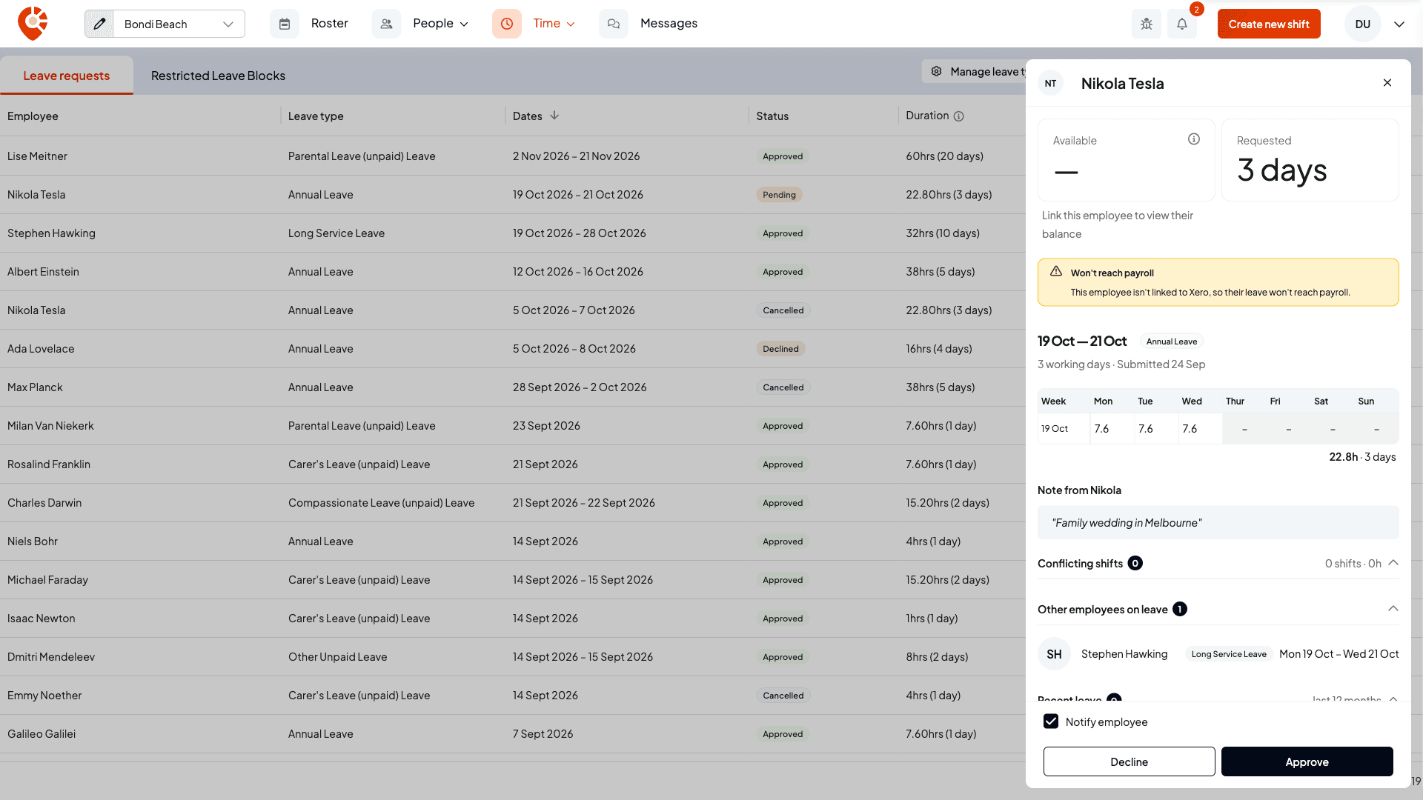Click the Pending status badge
The image size is (1423, 800).
tap(779, 195)
